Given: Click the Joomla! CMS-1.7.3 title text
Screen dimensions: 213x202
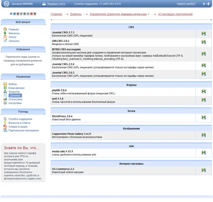Looking at the screenshot, I should pos(63,33).
